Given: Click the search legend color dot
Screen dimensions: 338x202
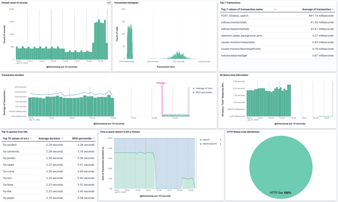Looking at the screenshot, I should coord(201,140).
